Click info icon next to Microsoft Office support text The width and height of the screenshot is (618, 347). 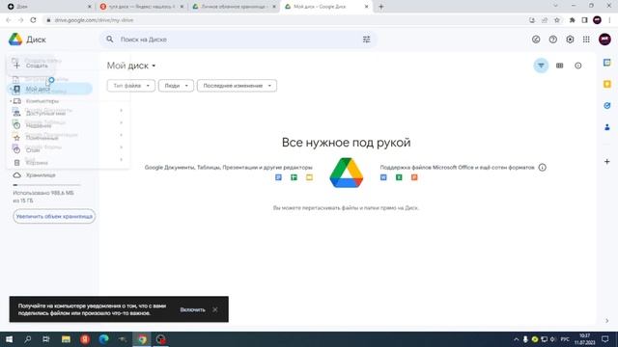[x=543, y=168]
